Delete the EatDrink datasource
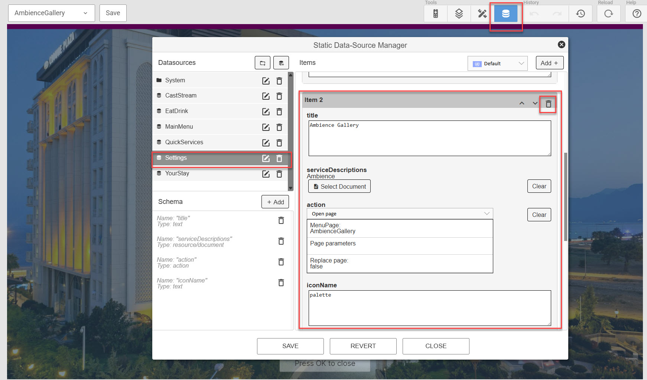Screen dimensions: 647x380 (279, 112)
